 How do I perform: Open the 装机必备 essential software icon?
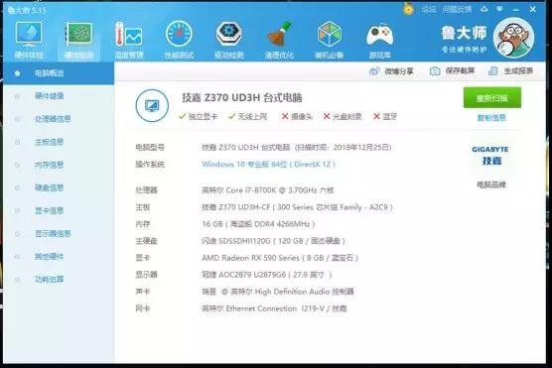pyautogui.click(x=330, y=40)
